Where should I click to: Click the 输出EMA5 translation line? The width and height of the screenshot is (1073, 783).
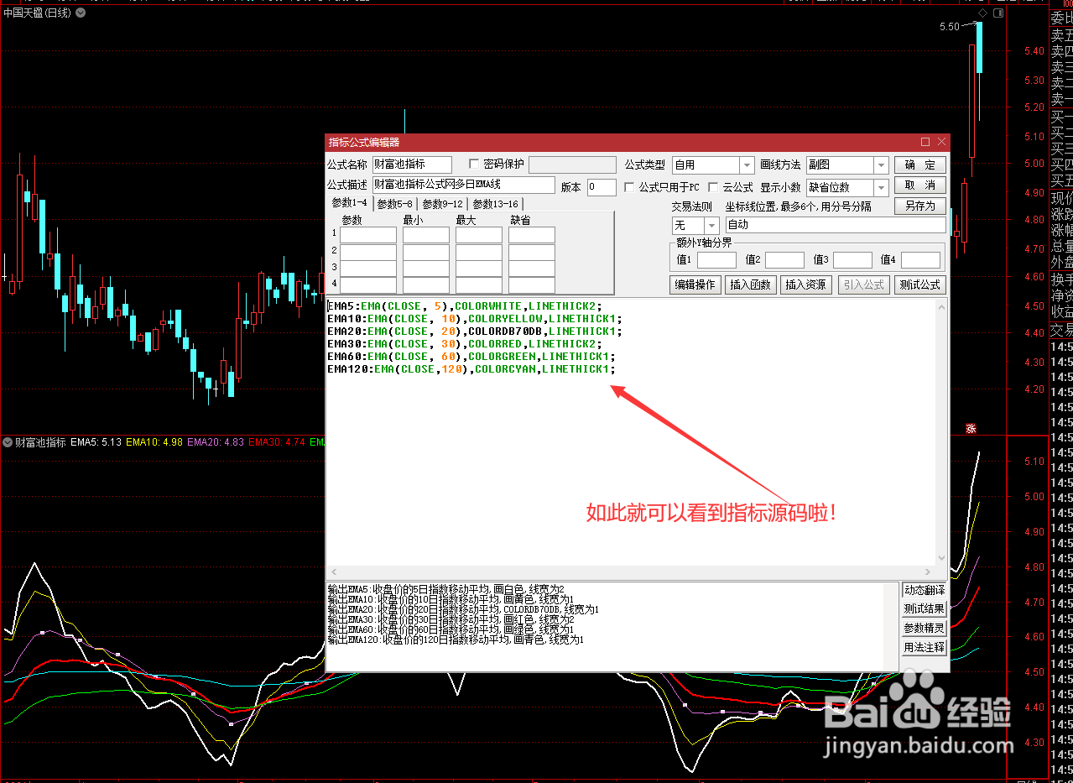pyautogui.click(x=445, y=589)
